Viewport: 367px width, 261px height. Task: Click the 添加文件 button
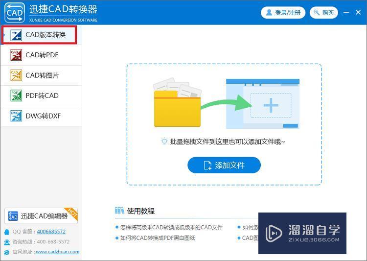click(x=224, y=165)
